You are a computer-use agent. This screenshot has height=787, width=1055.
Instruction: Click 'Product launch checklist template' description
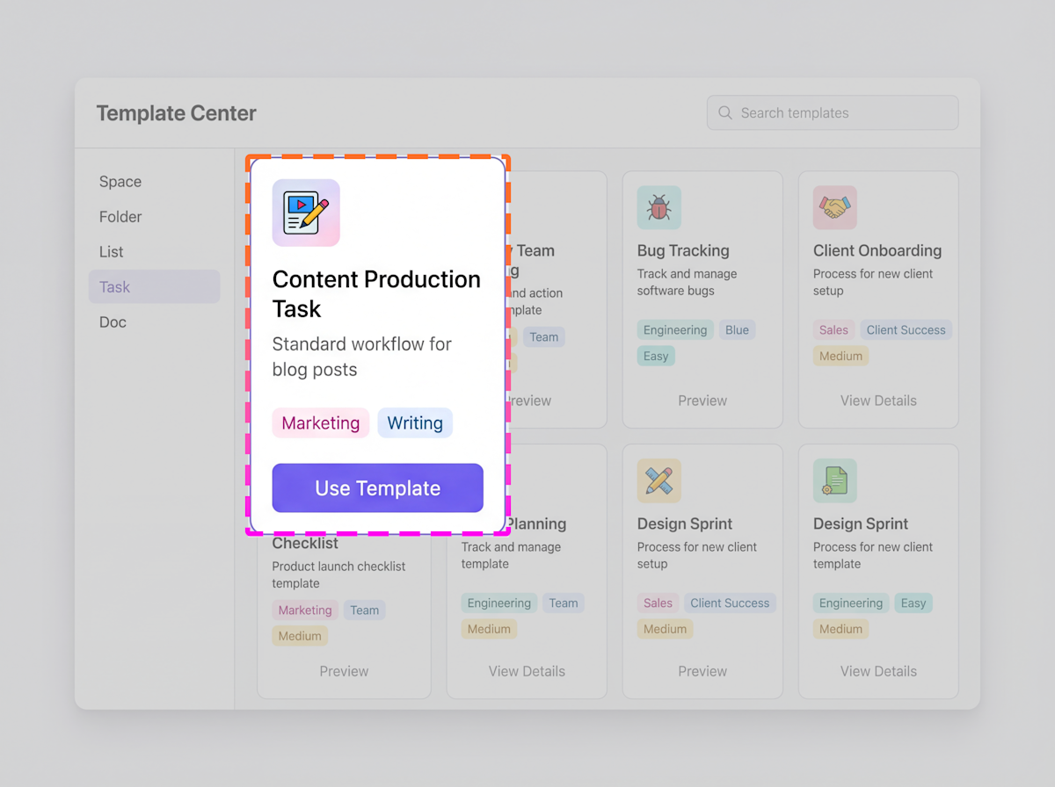(x=338, y=574)
